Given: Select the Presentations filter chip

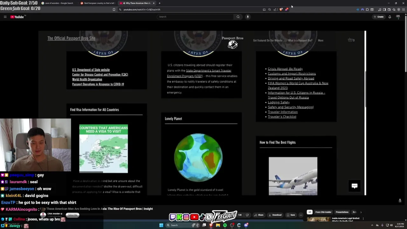Looking at the screenshot, I should pyautogui.click(x=342, y=212).
